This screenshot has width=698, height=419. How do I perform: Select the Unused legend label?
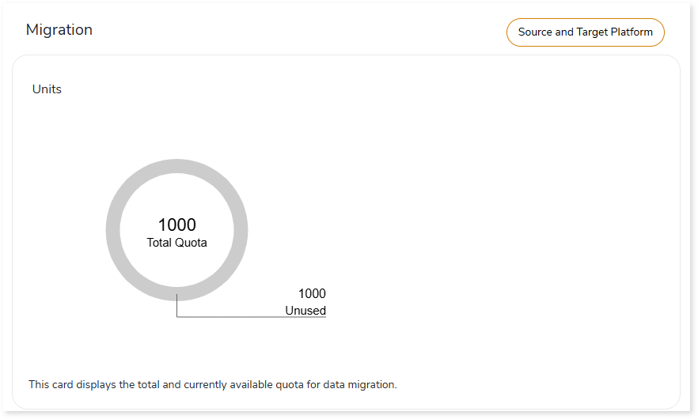(305, 311)
